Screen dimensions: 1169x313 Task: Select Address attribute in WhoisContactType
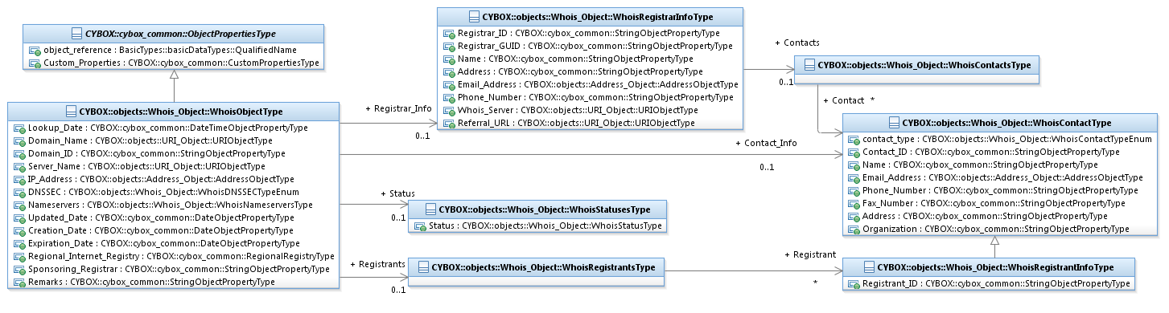[986, 216]
